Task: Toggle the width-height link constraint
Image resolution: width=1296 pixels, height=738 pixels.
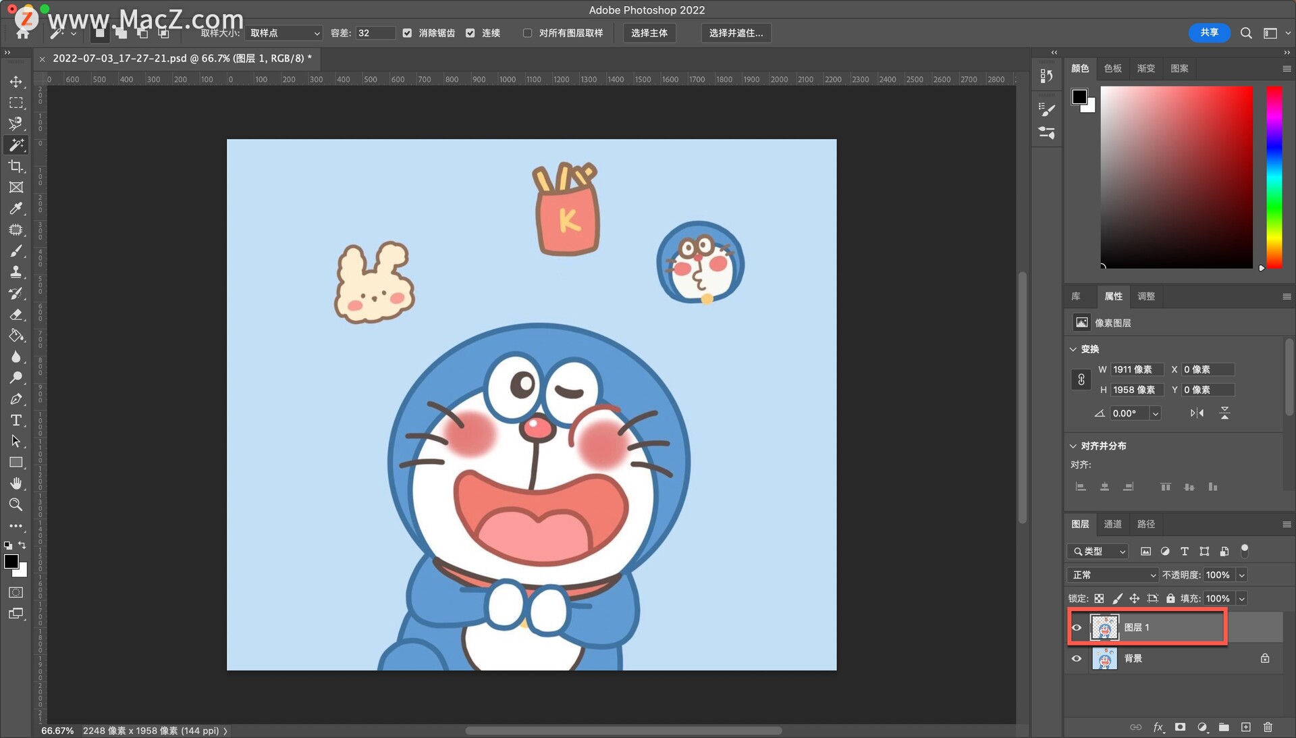Action: (x=1081, y=379)
